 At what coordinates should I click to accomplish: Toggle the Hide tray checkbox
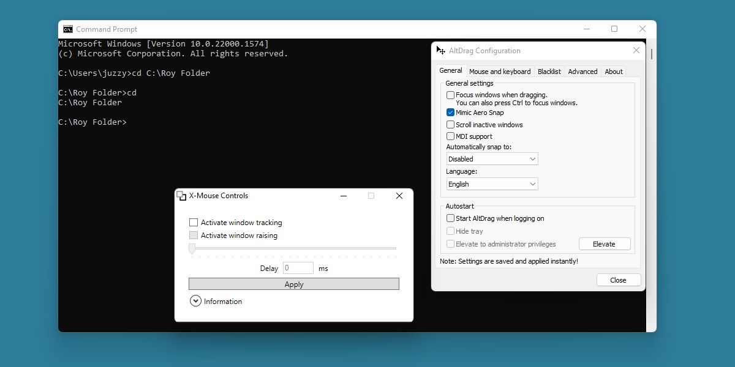tap(451, 231)
